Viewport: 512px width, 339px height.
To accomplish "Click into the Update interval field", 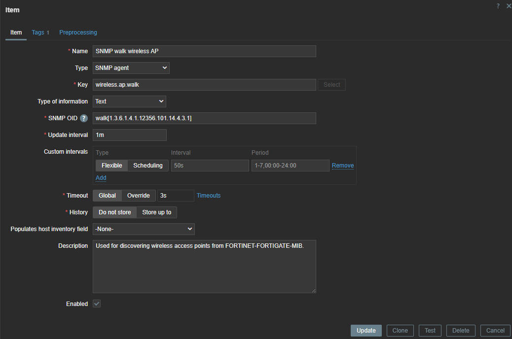I will (129, 135).
